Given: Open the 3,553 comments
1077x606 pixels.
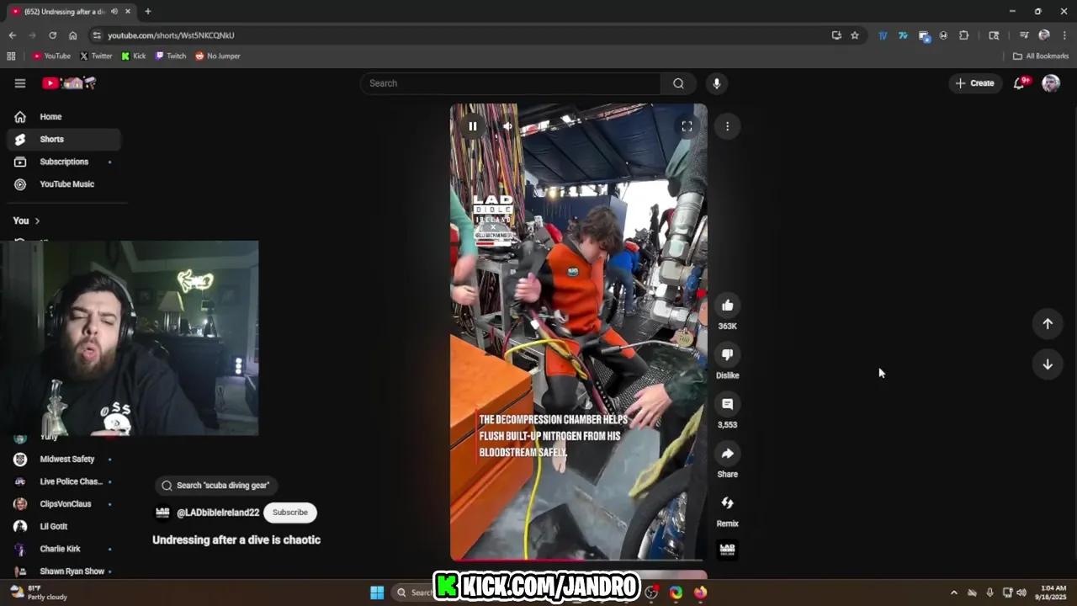Looking at the screenshot, I should [728, 404].
